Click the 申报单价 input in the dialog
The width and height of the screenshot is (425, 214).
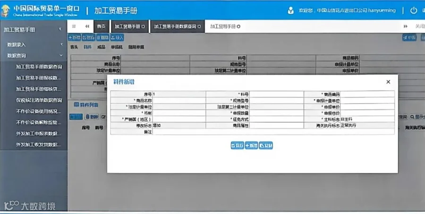(x=367, y=107)
